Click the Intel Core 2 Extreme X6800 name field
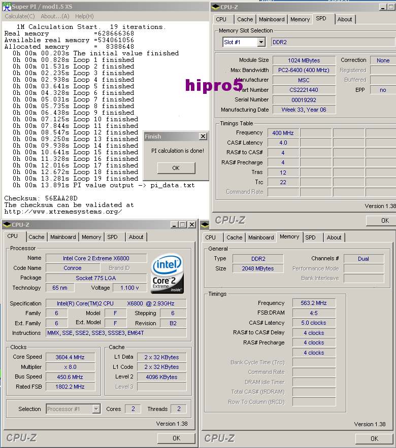396x448 pixels. (x=96, y=258)
